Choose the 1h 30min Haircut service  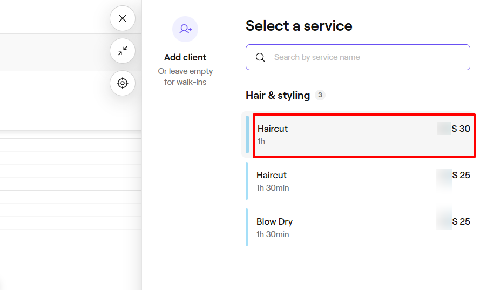[x=346, y=181]
